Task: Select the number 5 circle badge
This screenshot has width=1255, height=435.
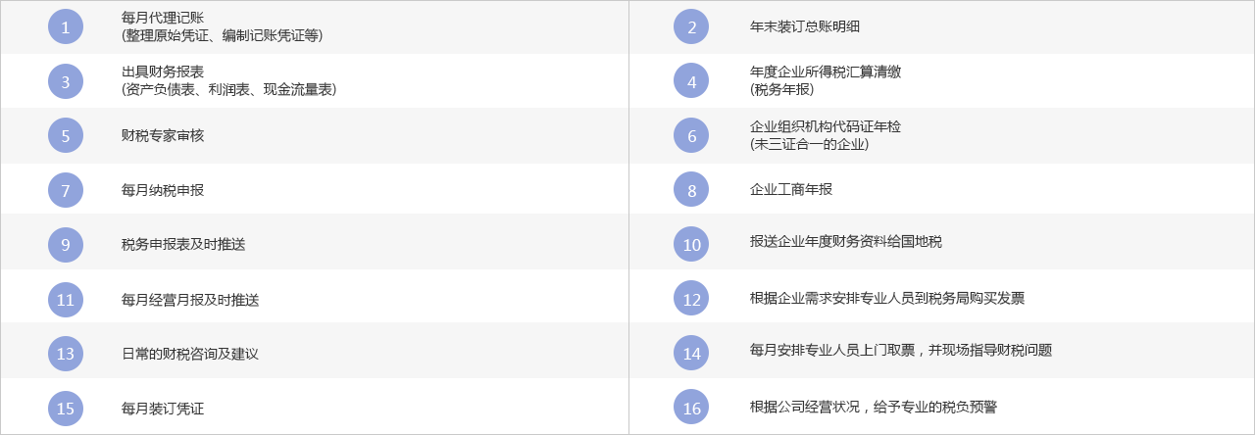Action: (66, 135)
